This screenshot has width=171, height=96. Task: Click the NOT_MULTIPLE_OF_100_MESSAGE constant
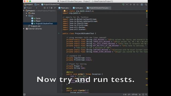[x=106, y=46]
